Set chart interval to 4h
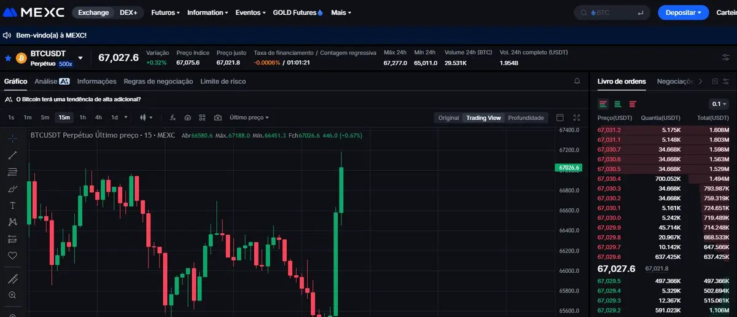737x317 pixels. (98, 117)
